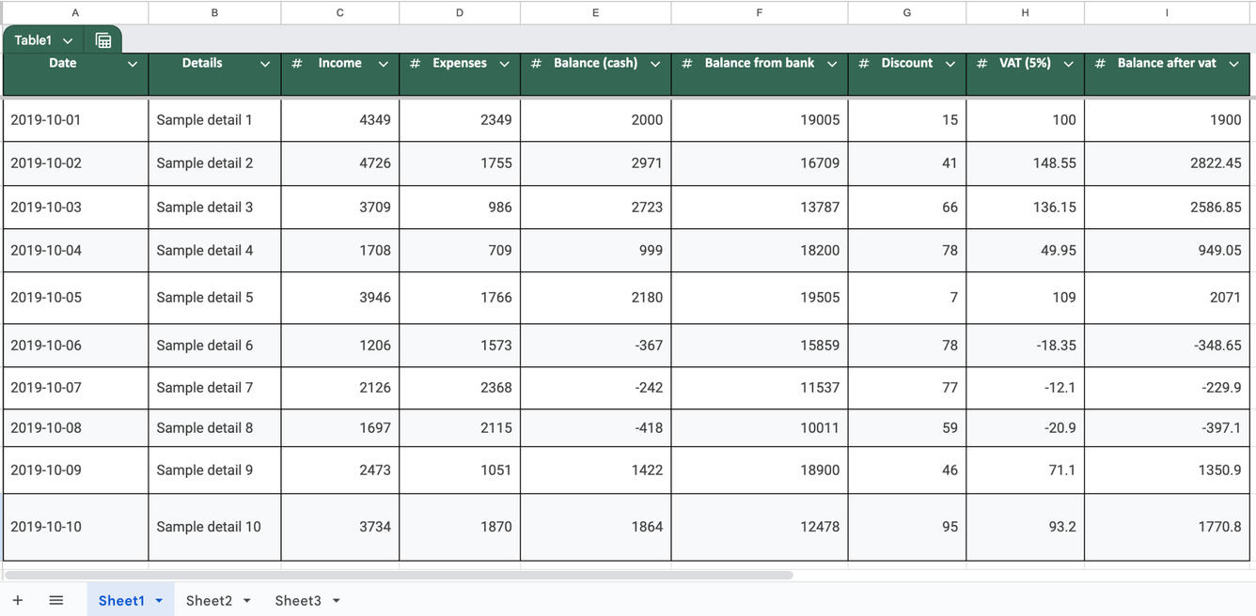Open the Table1 name dropdown

68,41
